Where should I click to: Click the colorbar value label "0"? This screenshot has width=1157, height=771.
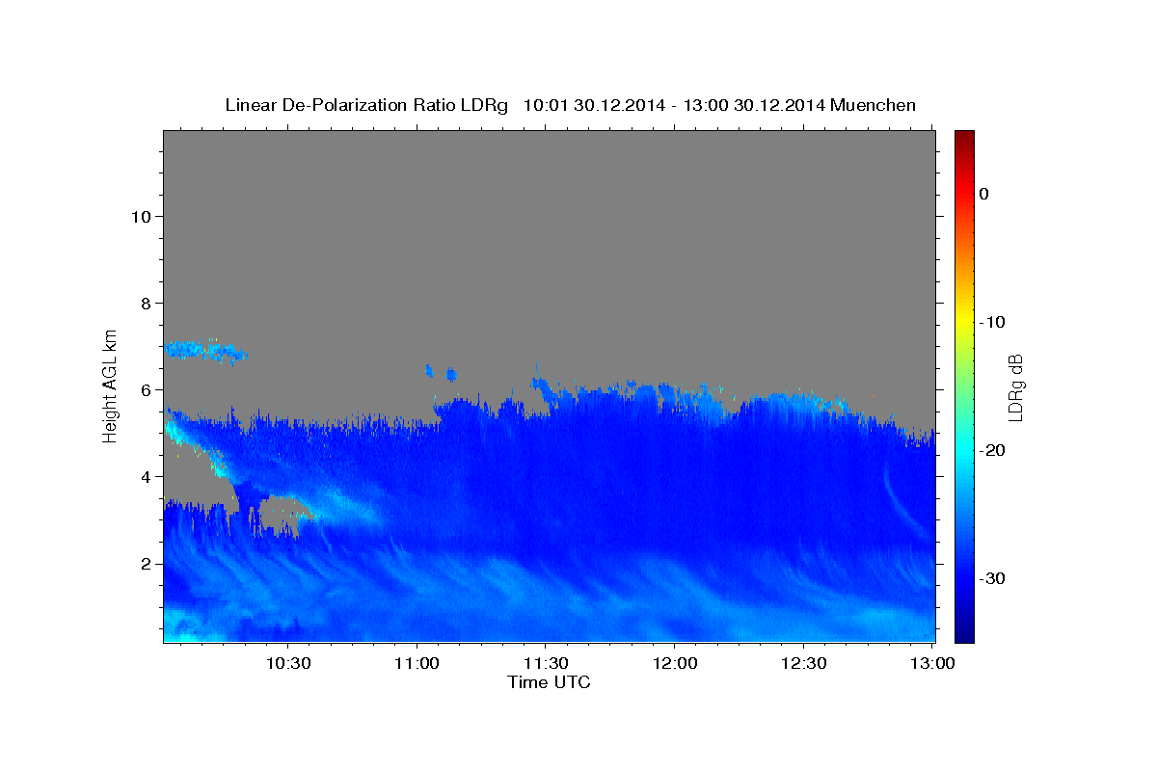pos(984,194)
